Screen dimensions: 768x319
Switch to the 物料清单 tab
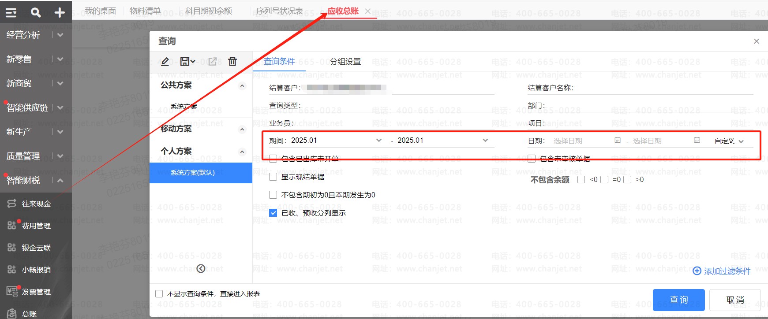pyautogui.click(x=145, y=11)
